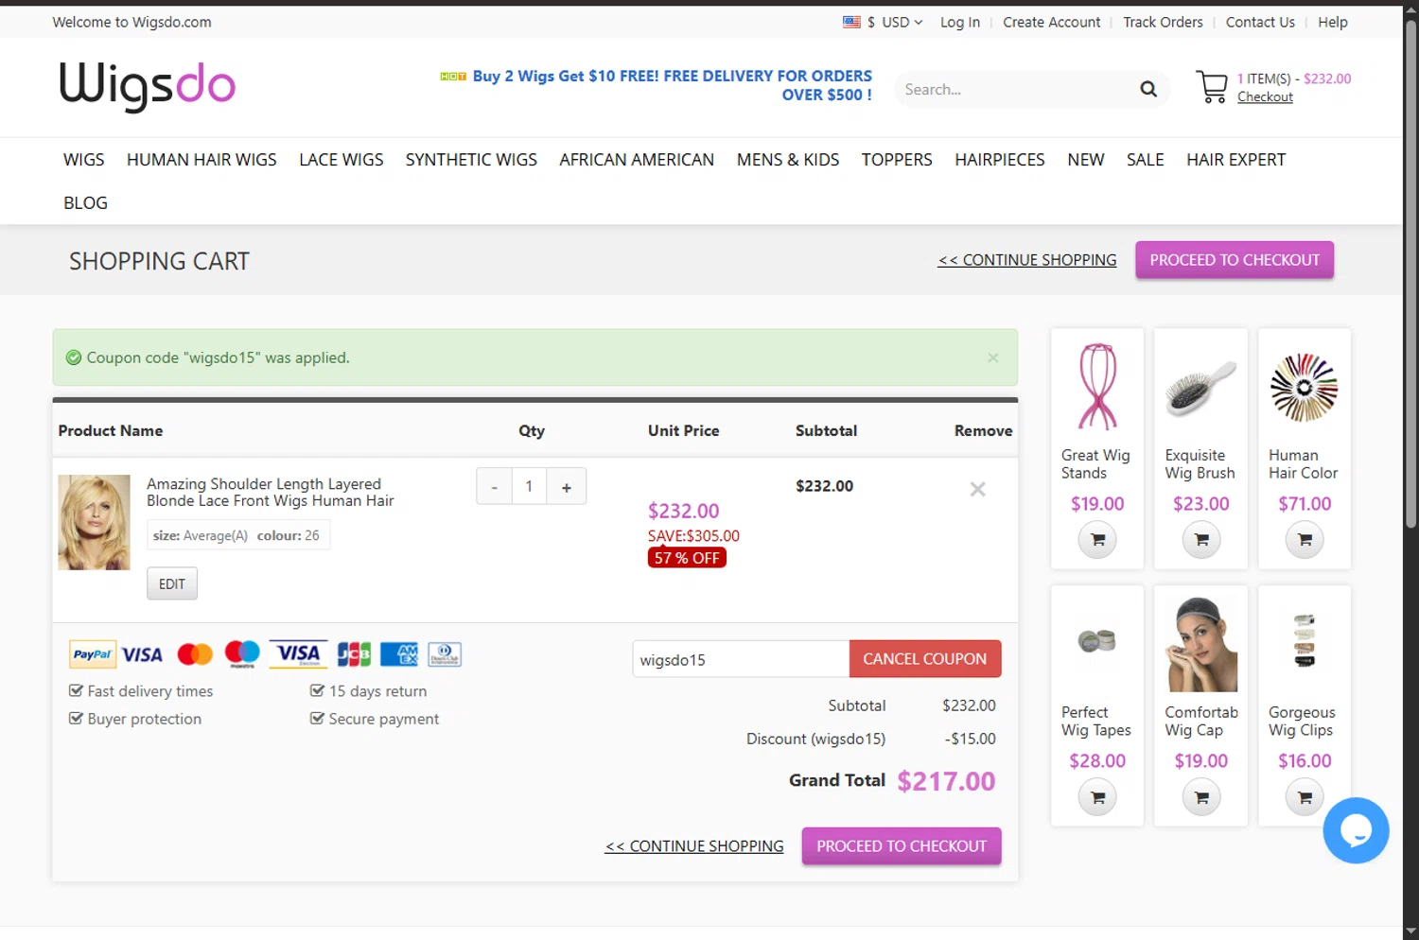Open the HAIRPIECES menu

[1000, 160]
